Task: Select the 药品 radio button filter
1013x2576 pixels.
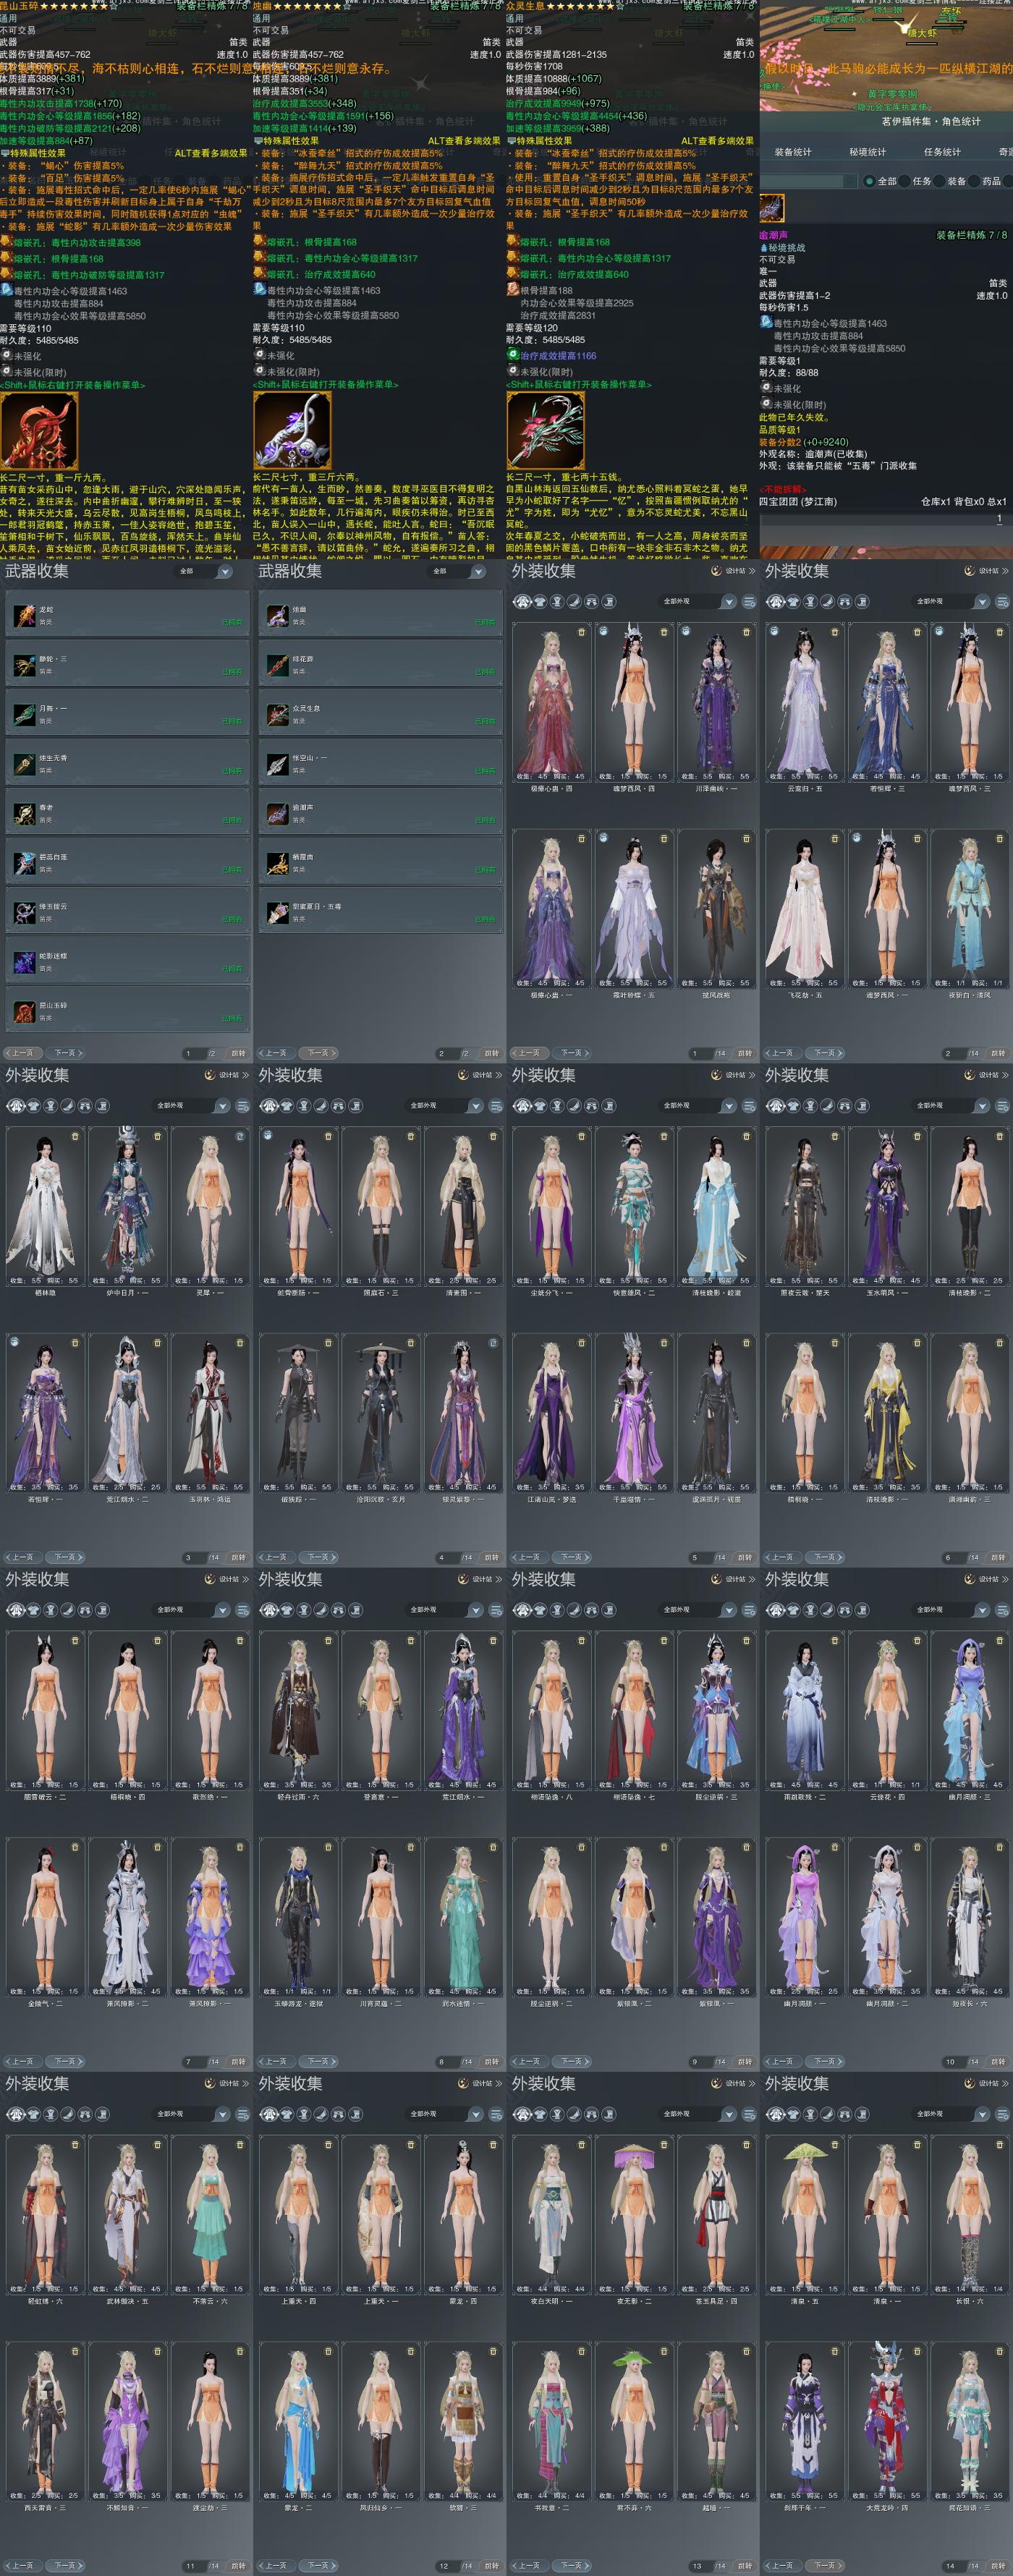Action: (x=973, y=181)
